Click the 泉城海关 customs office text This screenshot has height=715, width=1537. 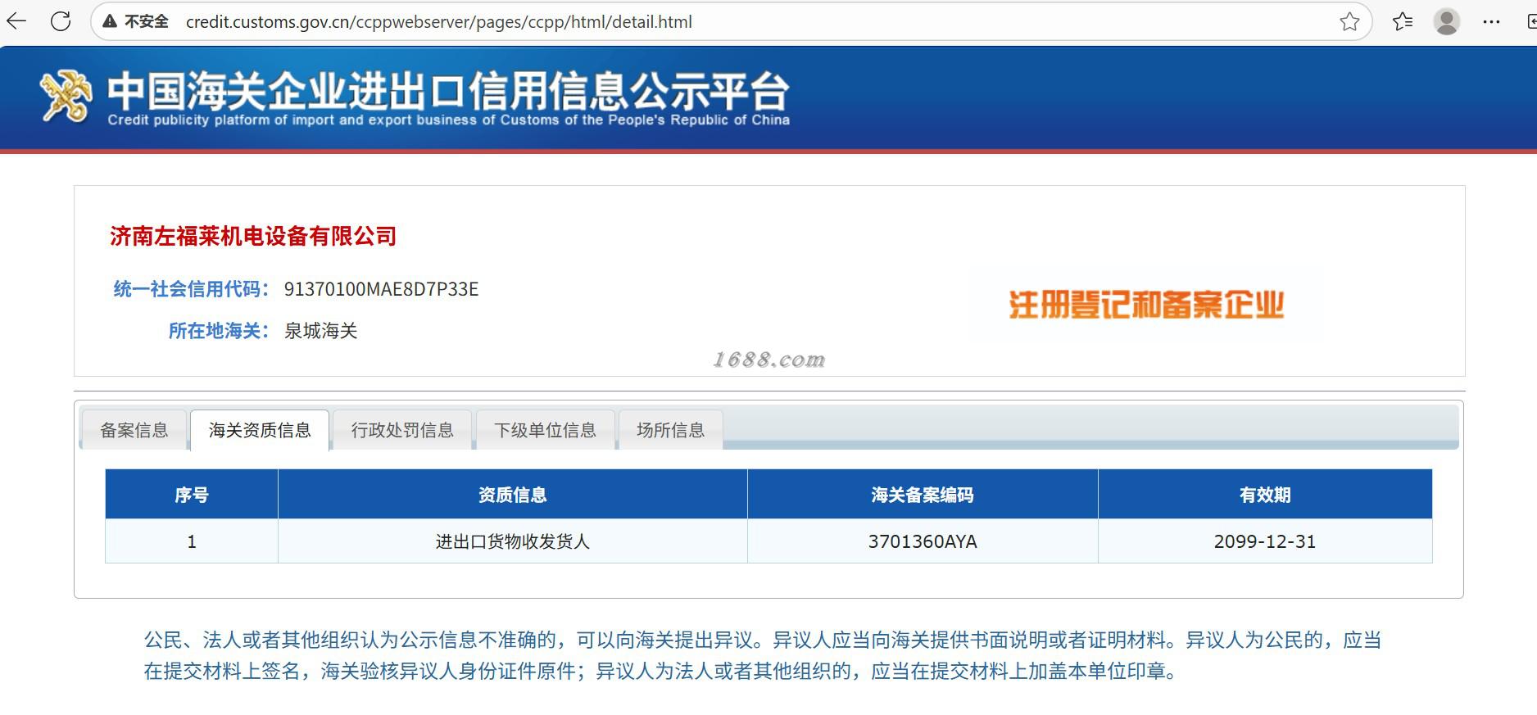320,331
